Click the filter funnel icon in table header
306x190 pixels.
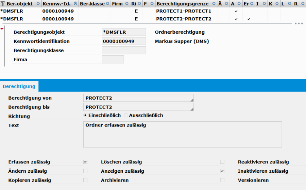click(x=2, y=4)
